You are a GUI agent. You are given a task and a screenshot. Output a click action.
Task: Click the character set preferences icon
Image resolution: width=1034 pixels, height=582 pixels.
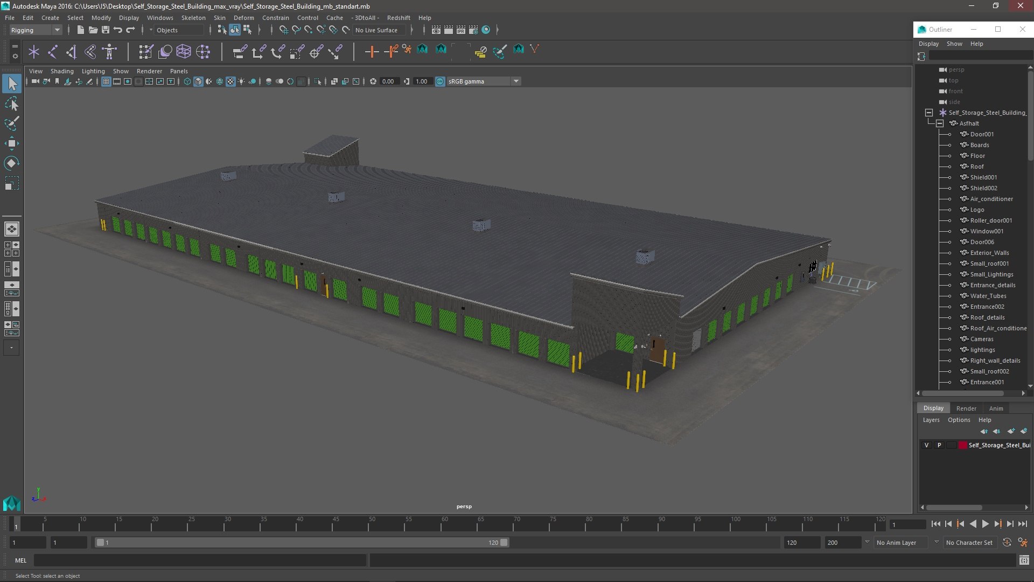pyautogui.click(x=1023, y=543)
